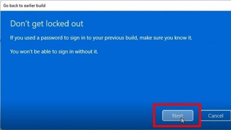This screenshot has width=231, height=130.
Task: Click the word 'Don't' in heading
Action: click(x=20, y=23)
